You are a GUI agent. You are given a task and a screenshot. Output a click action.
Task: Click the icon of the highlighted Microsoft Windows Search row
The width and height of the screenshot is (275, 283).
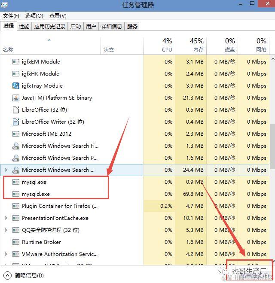click(x=16, y=170)
